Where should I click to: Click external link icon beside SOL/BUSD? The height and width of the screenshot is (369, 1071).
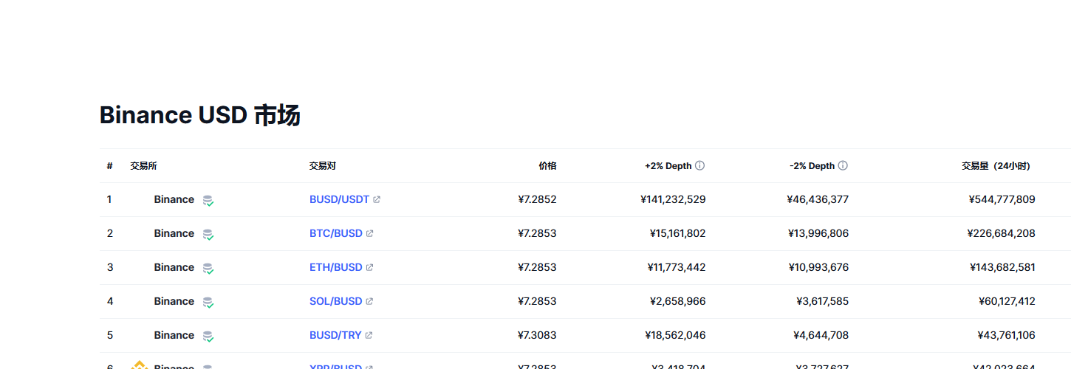369,302
